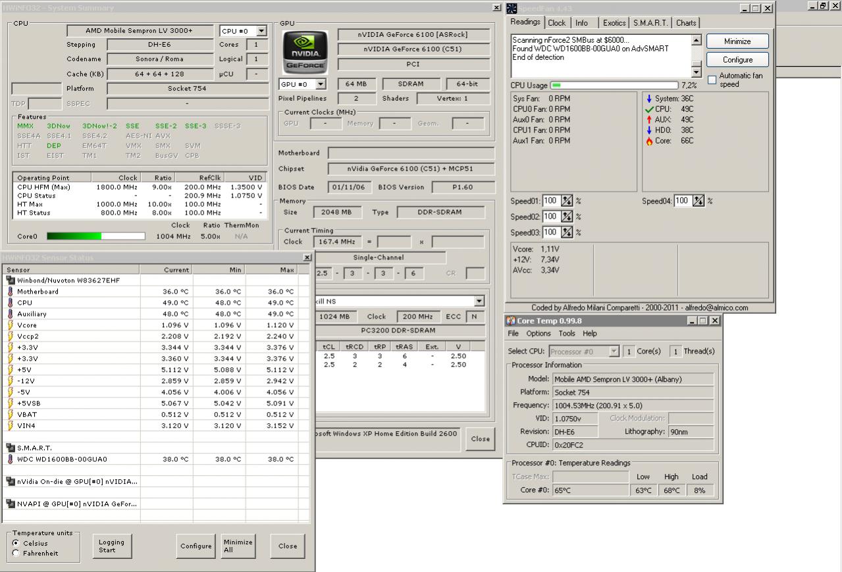
Task: Click Close button in Sensor Status window
Action: click(288, 546)
